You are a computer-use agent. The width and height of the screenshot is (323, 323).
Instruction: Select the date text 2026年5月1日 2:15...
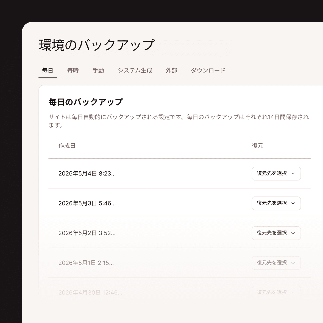pyautogui.click(x=86, y=263)
